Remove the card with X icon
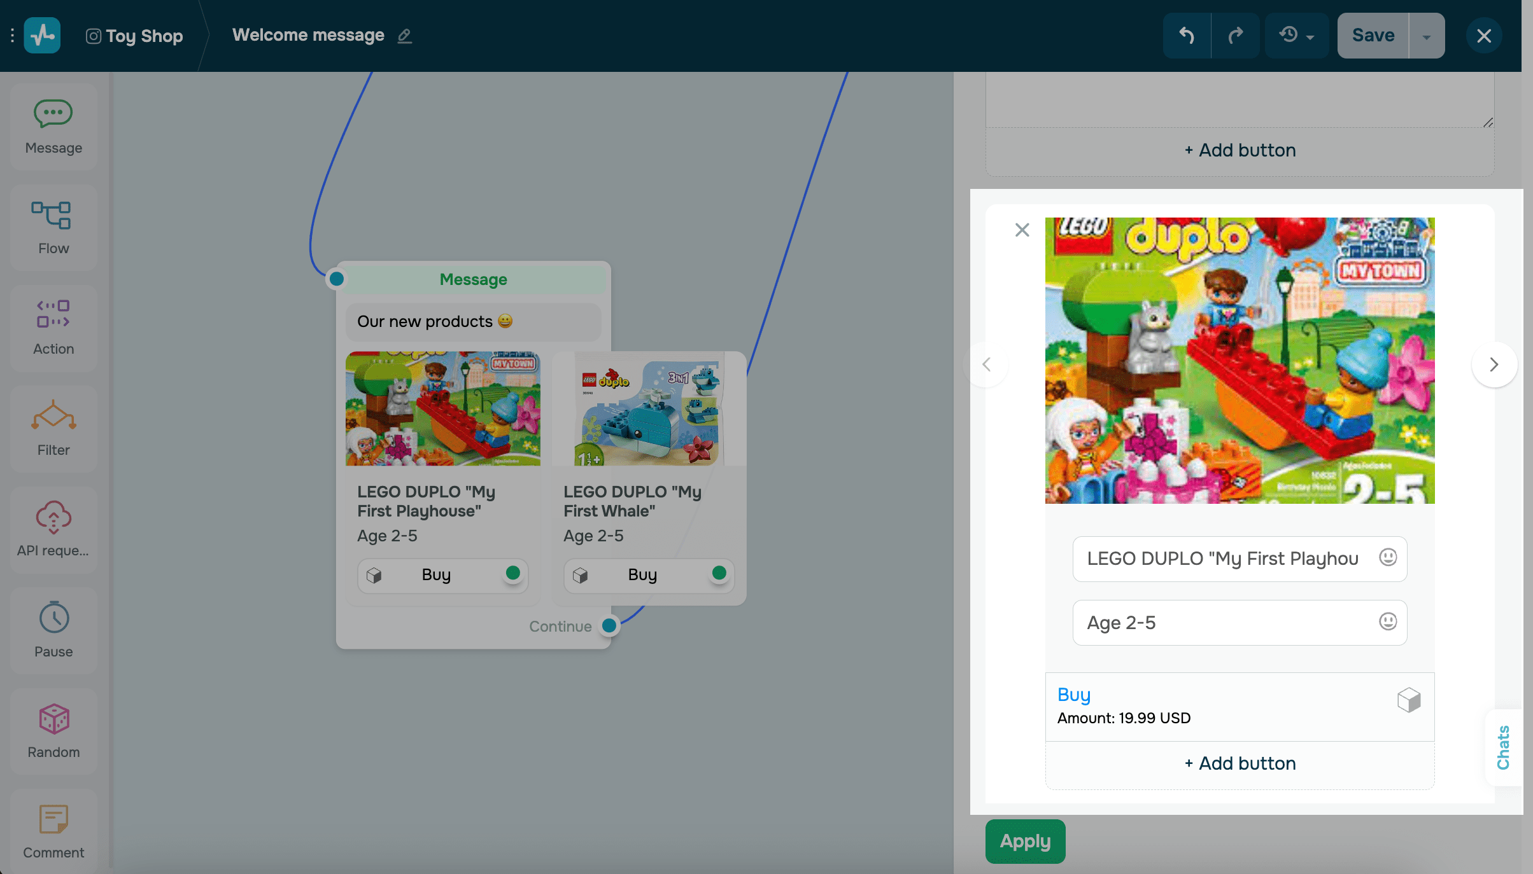 click(1022, 230)
